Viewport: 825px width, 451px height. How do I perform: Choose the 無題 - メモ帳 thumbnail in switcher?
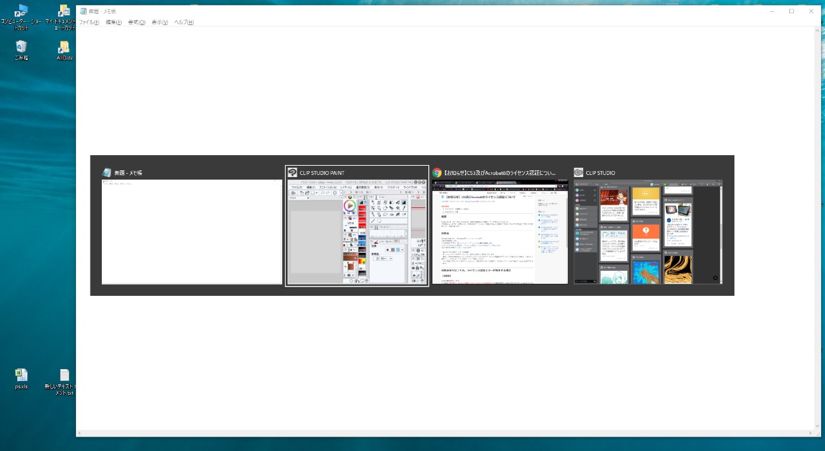point(192,232)
